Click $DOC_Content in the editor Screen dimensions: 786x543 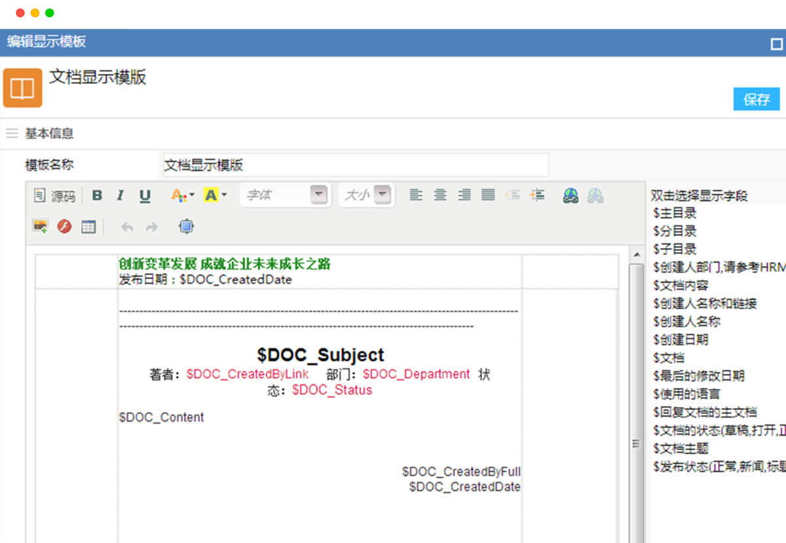161,417
